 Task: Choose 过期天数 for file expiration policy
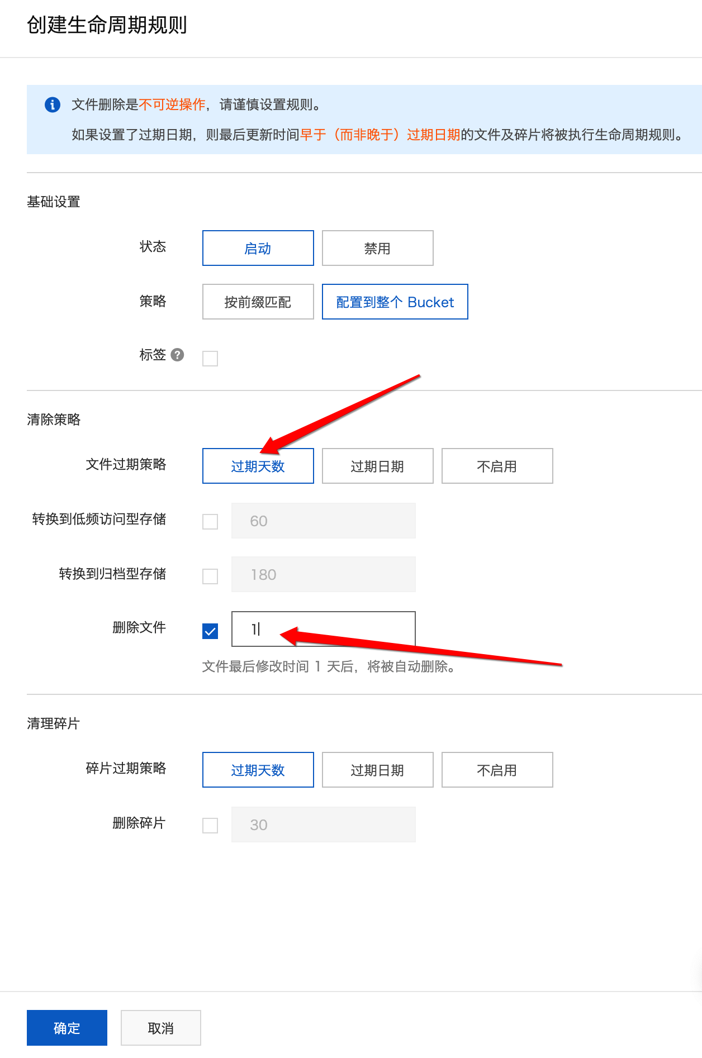[x=258, y=466]
